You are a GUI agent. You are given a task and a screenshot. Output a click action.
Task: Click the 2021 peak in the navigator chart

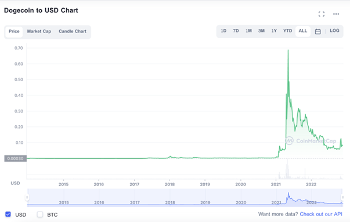coord(288,193)
